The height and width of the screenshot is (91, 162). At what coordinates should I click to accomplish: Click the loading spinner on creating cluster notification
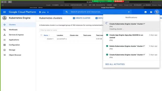click(x=107, y=23)
